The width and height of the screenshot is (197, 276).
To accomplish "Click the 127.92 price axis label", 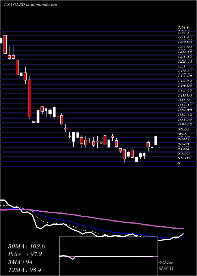I will coord(185,47).
